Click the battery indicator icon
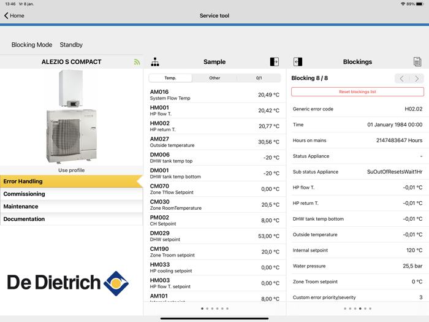Screen dimensions: 429x322 (x=420, y=4)
